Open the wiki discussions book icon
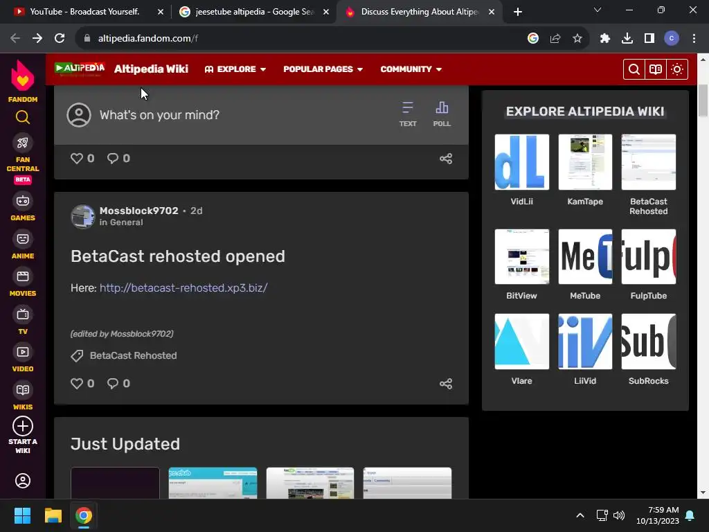The height and width of the screenshot is (532, 709). [656, 69]
